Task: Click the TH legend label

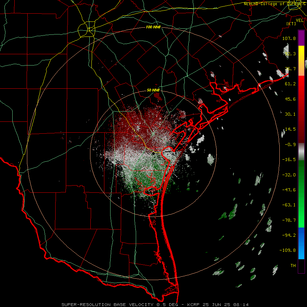Action: (x=293, y=266)
